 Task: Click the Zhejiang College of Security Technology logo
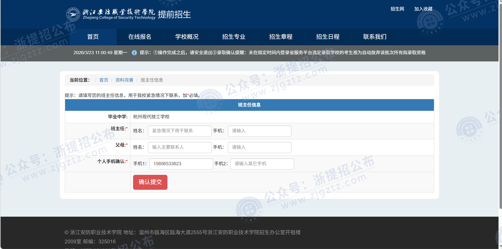[110, 14]
